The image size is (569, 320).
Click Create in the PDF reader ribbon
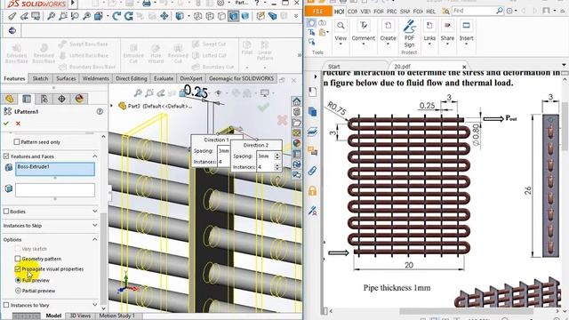[388, 33]
